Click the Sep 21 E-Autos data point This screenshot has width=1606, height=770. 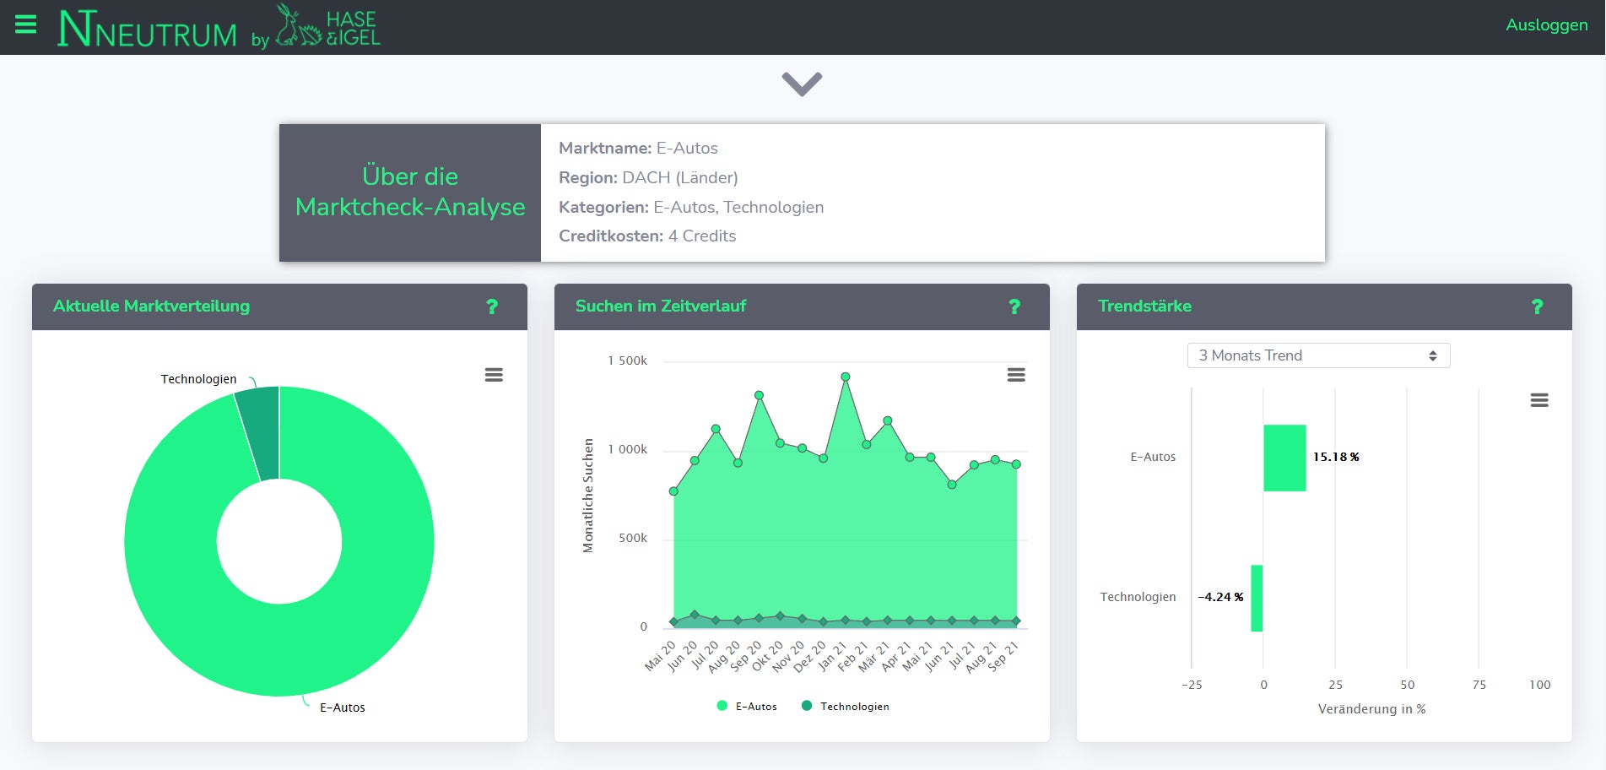(1016, 464)
